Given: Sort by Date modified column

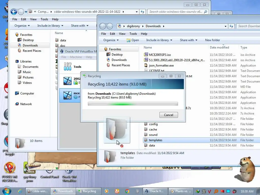Looking at the screenshot, I should 219,47.
